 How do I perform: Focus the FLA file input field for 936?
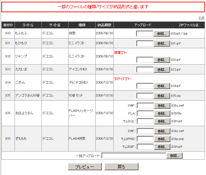[145, 113]
